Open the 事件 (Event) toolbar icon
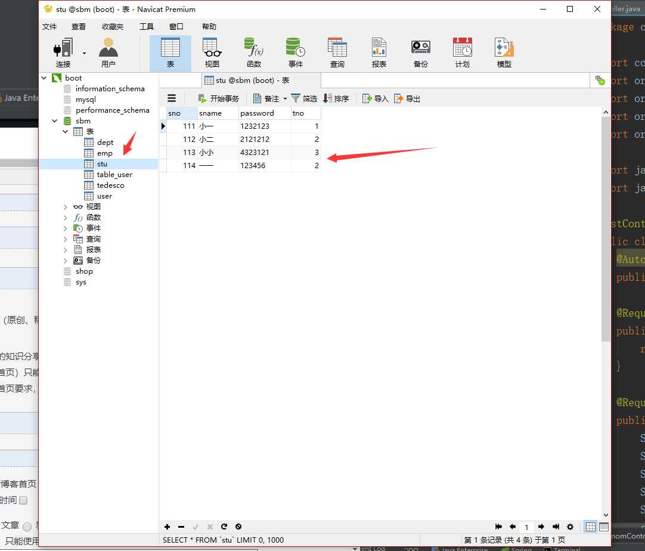The width and height of the screenshot is (645, 551). (x=295, y=52)
